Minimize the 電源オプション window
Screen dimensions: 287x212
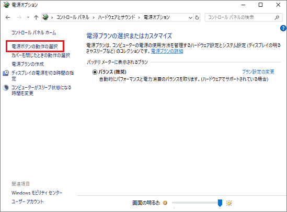pyautogui.click(x=243, y=5)
